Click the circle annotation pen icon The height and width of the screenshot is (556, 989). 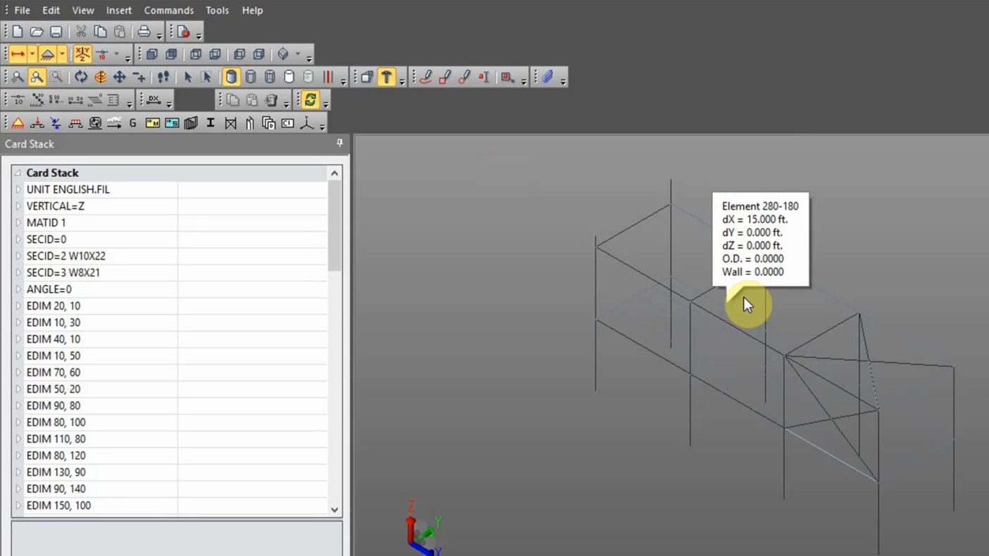[x=464, y=77]
